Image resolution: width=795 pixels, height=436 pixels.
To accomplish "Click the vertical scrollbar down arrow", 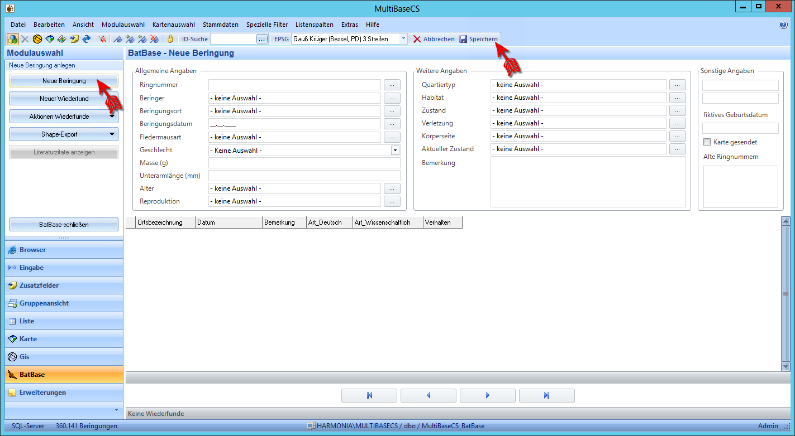I will (786, 367).
